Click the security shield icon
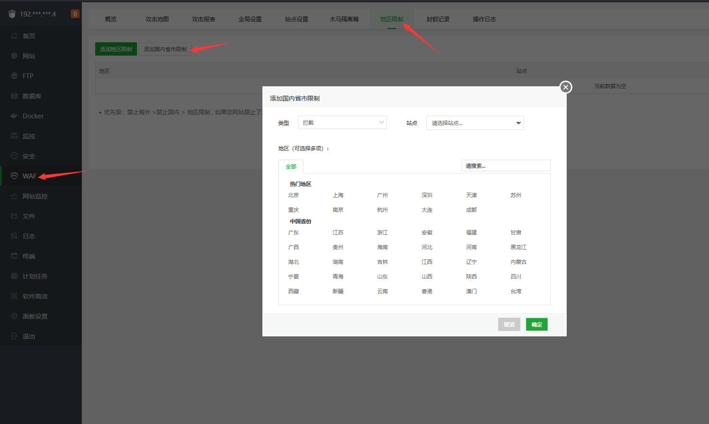Image resolution: width=709 pixels, height=424 pixels. (x=14, y=156)
